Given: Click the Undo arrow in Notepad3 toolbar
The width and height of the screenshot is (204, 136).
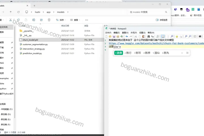Looking at the screenshot, I should click(x=127, y=37).
